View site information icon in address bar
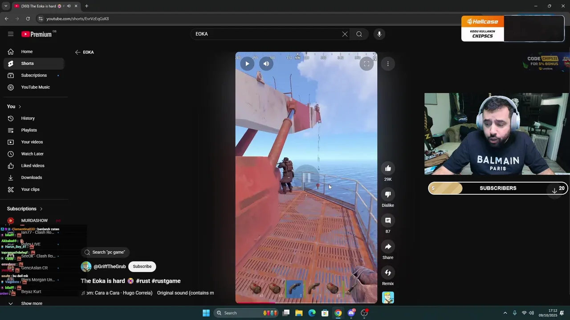This screenshot has height=320, width=570. coord(41,19)
